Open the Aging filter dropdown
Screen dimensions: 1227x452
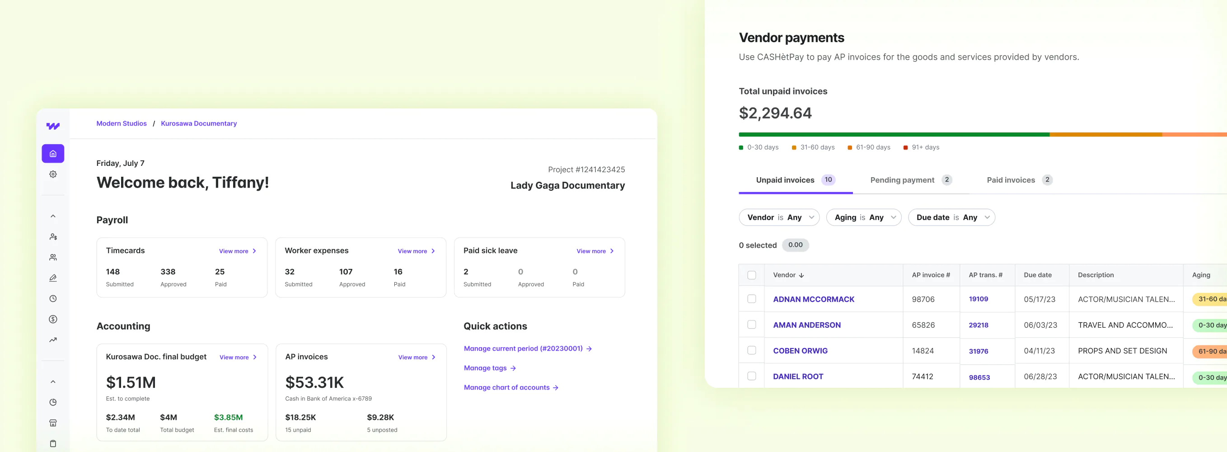coord(864,217)
